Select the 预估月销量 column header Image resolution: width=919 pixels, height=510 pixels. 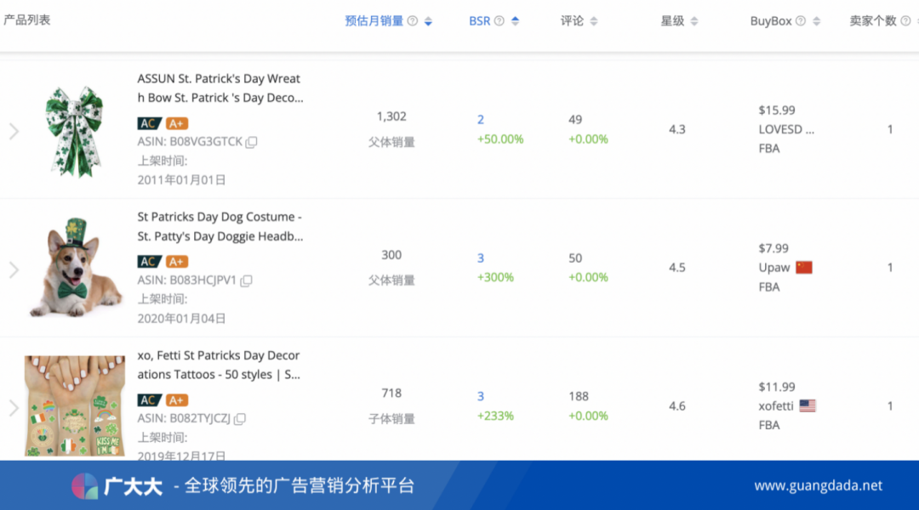[374, 21]
